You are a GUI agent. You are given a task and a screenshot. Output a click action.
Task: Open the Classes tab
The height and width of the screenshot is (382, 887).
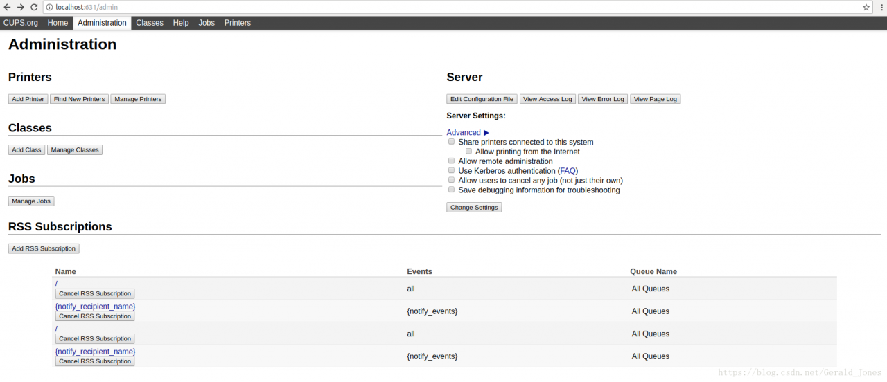(150, 23)
